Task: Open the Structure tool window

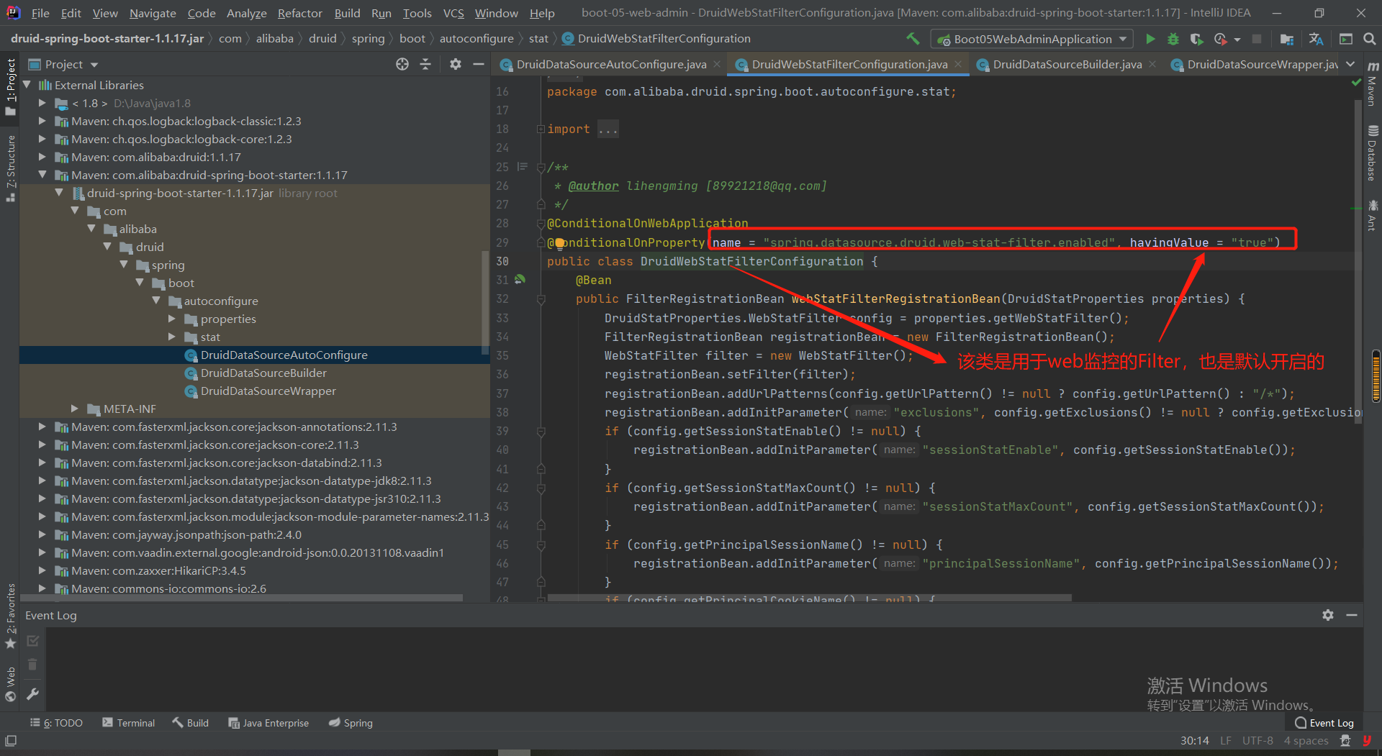Action: coord(10,167)
